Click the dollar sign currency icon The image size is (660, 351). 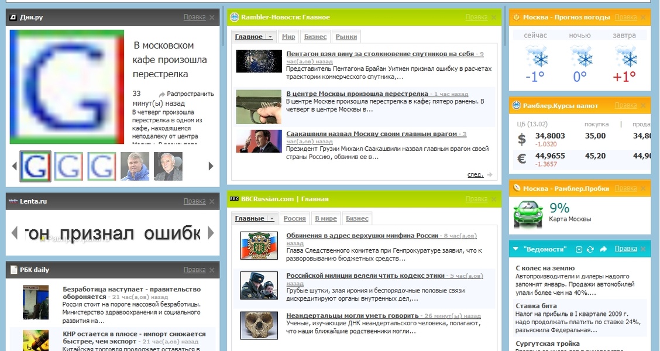[522, 139]
